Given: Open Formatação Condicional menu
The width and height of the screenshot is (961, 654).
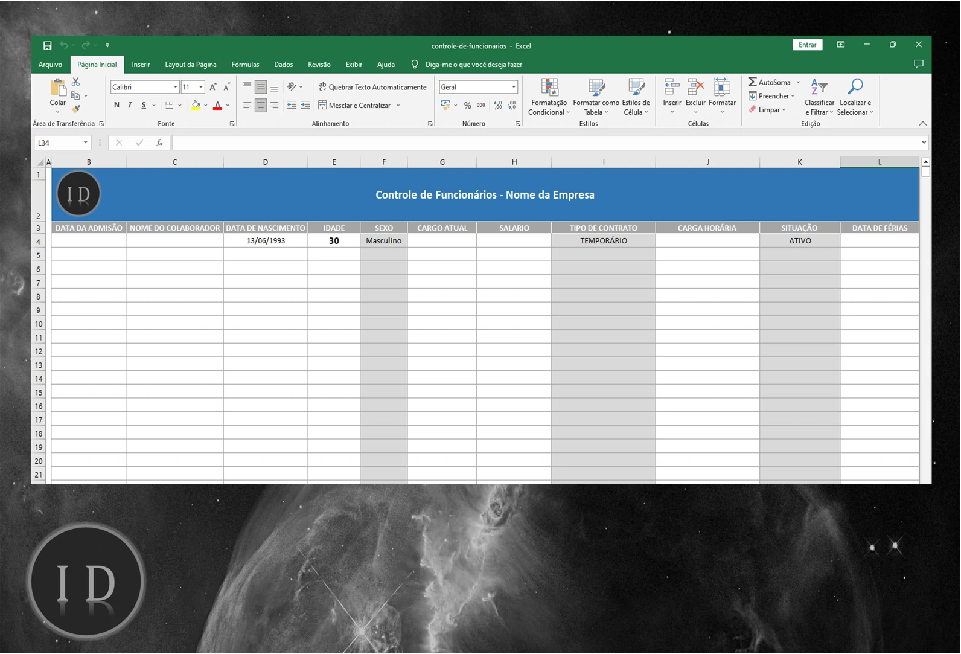Looking at the screenshot, I should pos(549,97).
